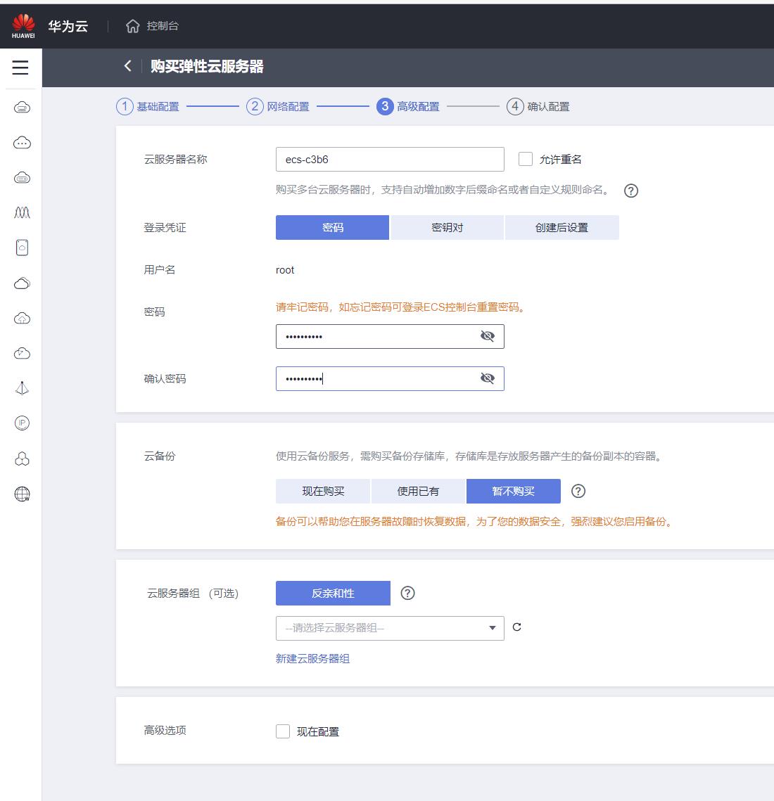The width and height of the screenshot is (774, 801).
Task: Open the cloud upload arrow icon in sidebar
Action: click(x=22, y=319)
